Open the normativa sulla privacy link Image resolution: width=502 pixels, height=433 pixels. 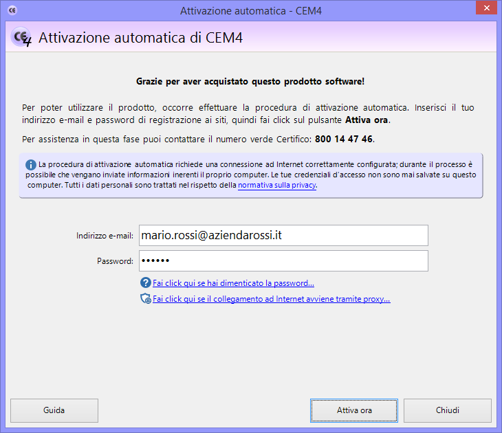(x=277, y=186)
